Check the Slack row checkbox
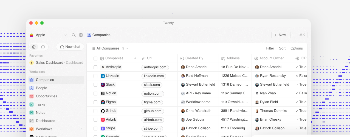350x137 pixels. pos(95,84)
